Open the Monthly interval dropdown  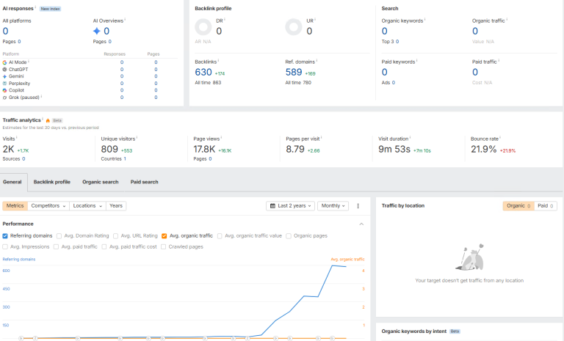(x=333, y=206)
